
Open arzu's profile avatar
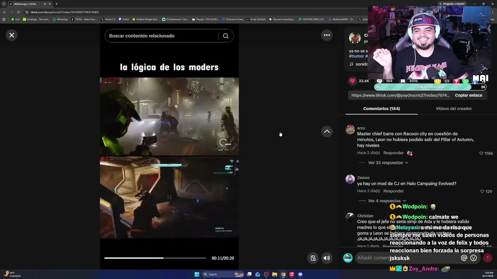[350, 129]
